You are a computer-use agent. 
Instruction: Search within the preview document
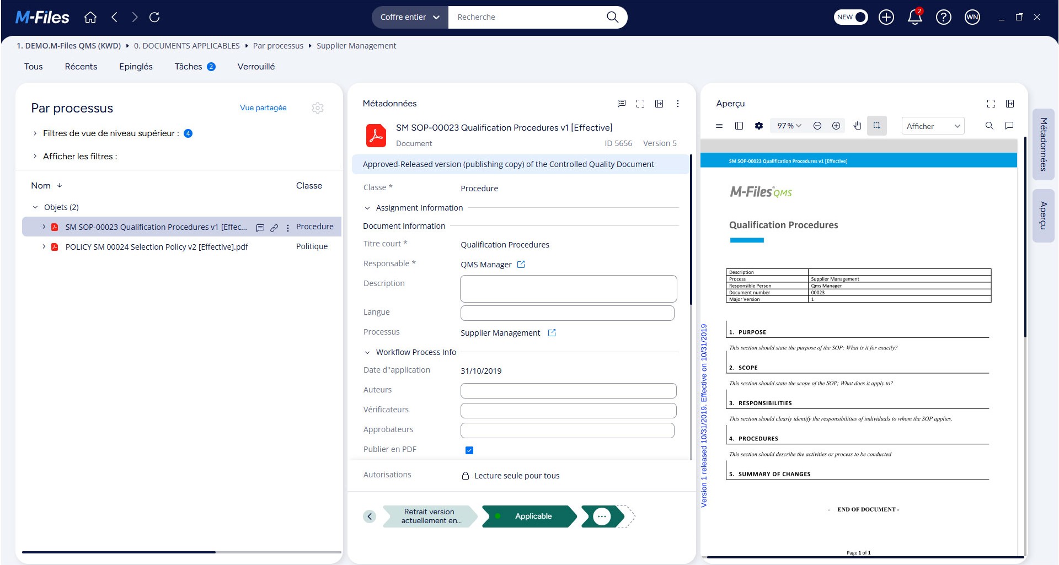(990, 126)
